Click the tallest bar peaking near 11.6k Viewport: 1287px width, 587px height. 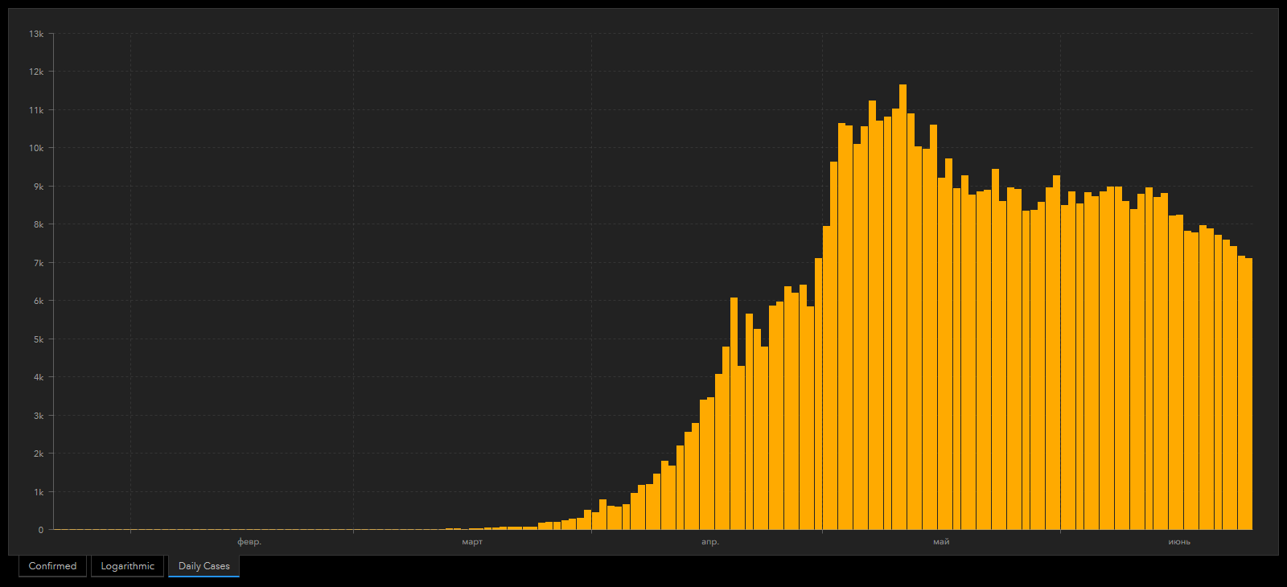coord(903,307)
